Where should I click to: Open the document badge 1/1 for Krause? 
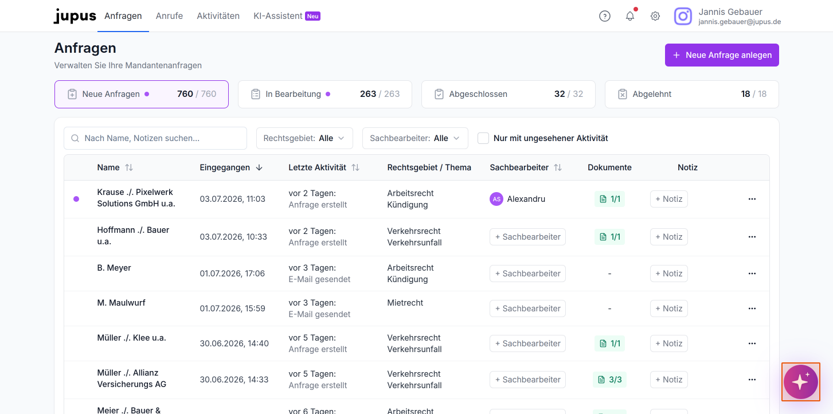(609, 199)
